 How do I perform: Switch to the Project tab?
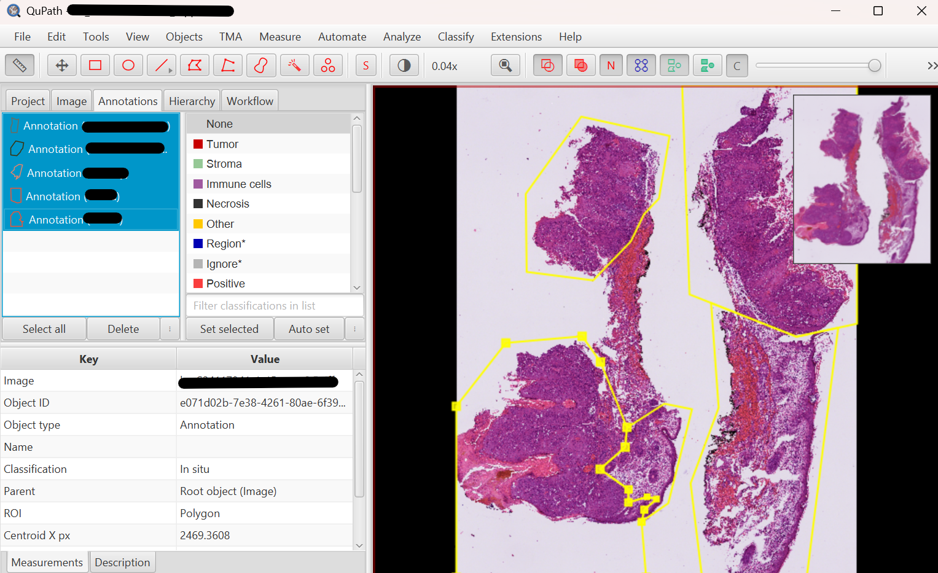click(x=28, y=101)
